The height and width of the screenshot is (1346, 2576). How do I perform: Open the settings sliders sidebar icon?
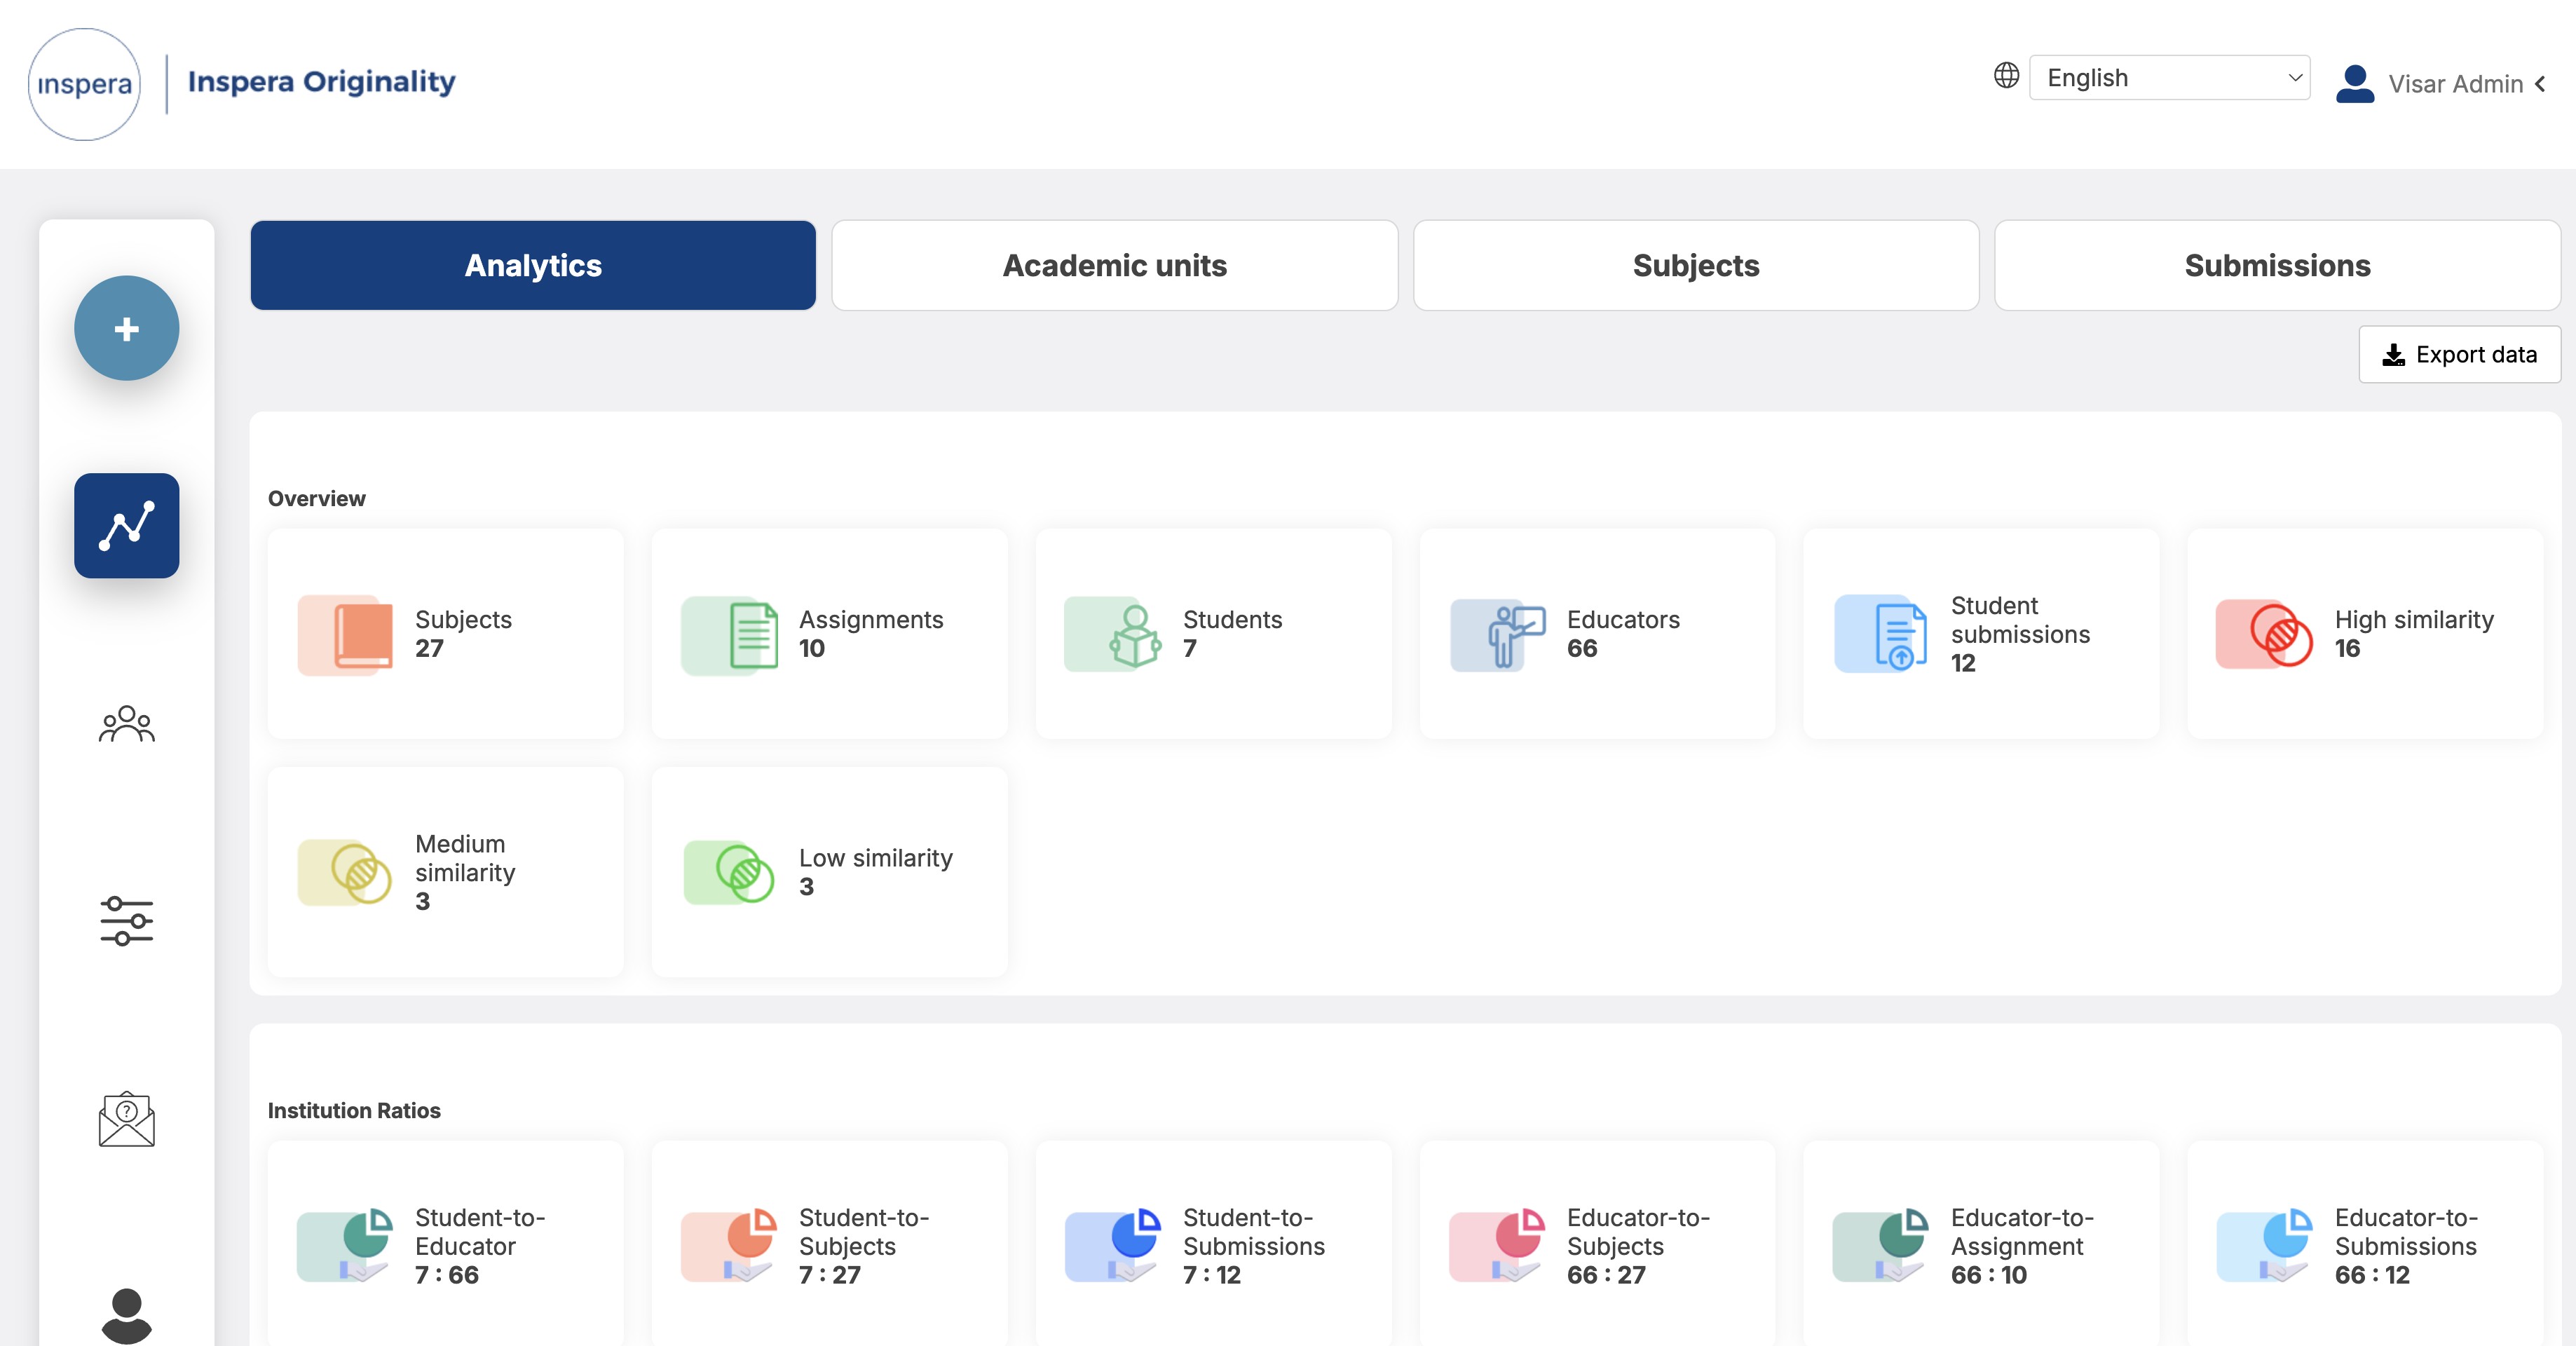click(x=127, y=920)
